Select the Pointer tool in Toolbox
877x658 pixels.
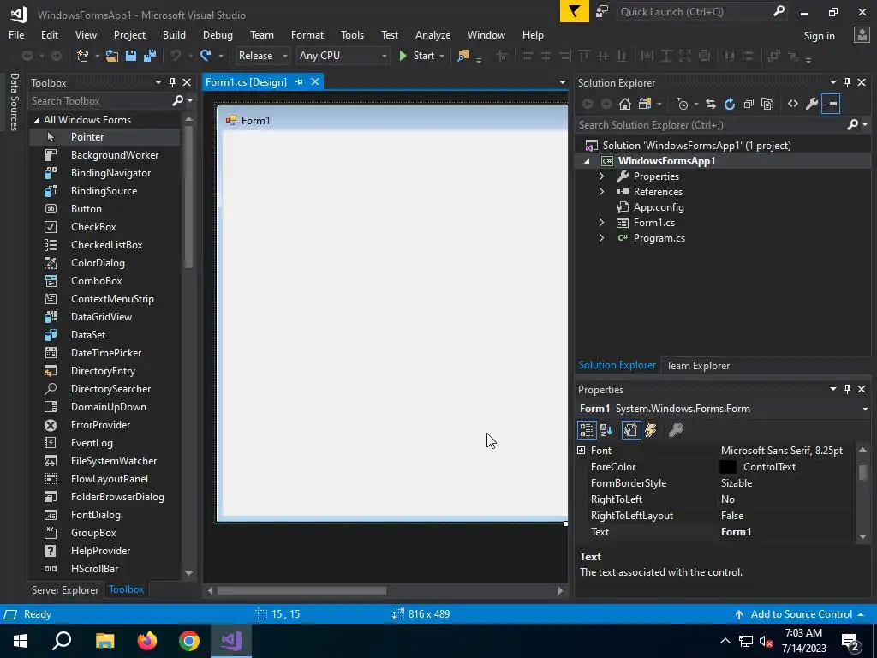[104, 136]
